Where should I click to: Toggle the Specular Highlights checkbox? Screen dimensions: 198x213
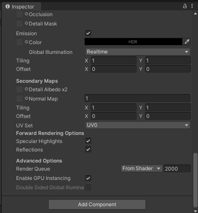(88, 141)
